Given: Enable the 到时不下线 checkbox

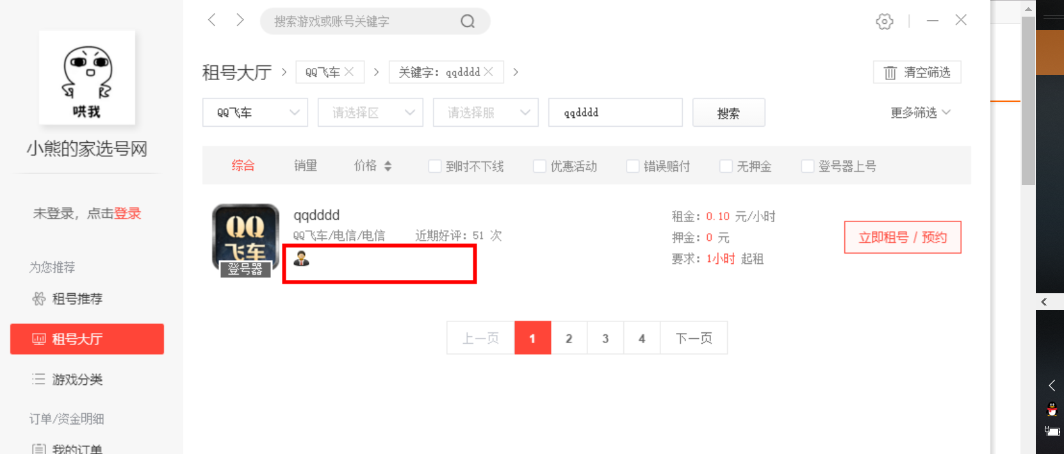Looking at the screenshot, I should point(435,166).
